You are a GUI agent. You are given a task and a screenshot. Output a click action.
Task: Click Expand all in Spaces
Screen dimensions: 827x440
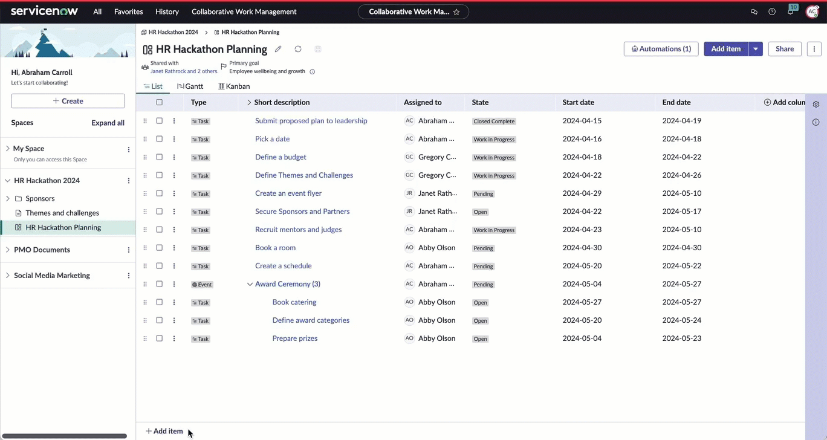108,123
